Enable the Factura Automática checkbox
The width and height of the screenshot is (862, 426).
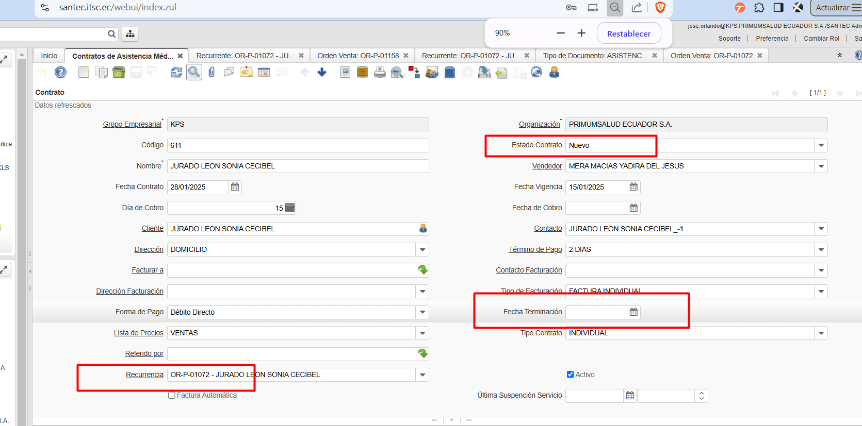click(x=172, y=396)
